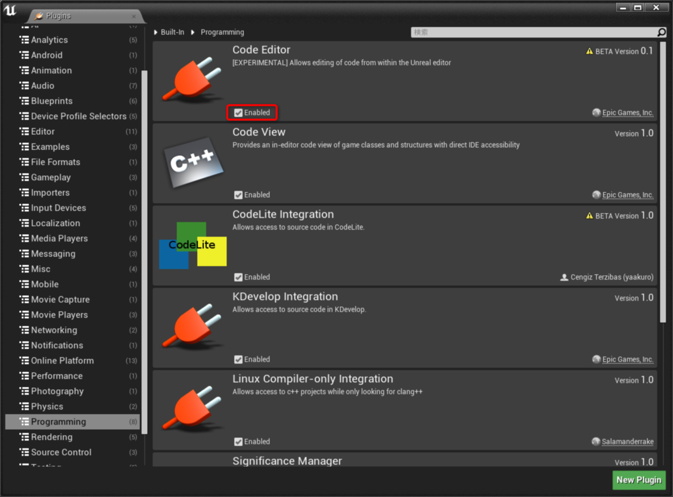This screenshot has height=497, width=673.
Task: Open the Salamanderrake author link
Action: (628, 442)
